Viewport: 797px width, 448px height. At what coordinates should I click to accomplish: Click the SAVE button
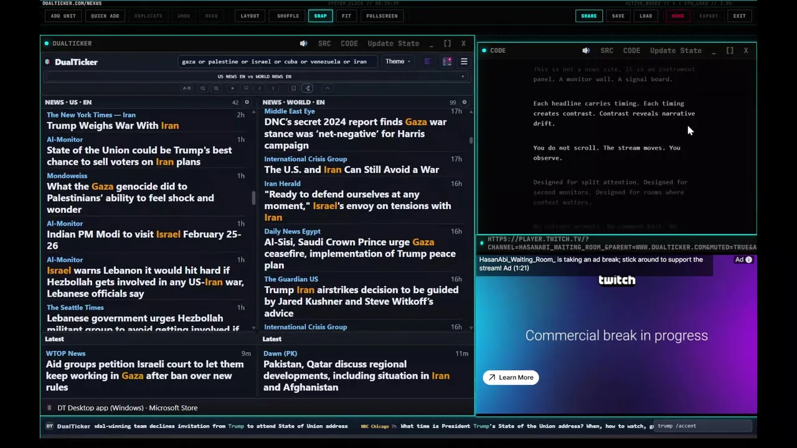coord(618,16)
